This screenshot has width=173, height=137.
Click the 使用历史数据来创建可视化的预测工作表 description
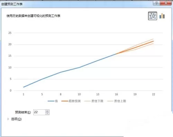(34, 16)
